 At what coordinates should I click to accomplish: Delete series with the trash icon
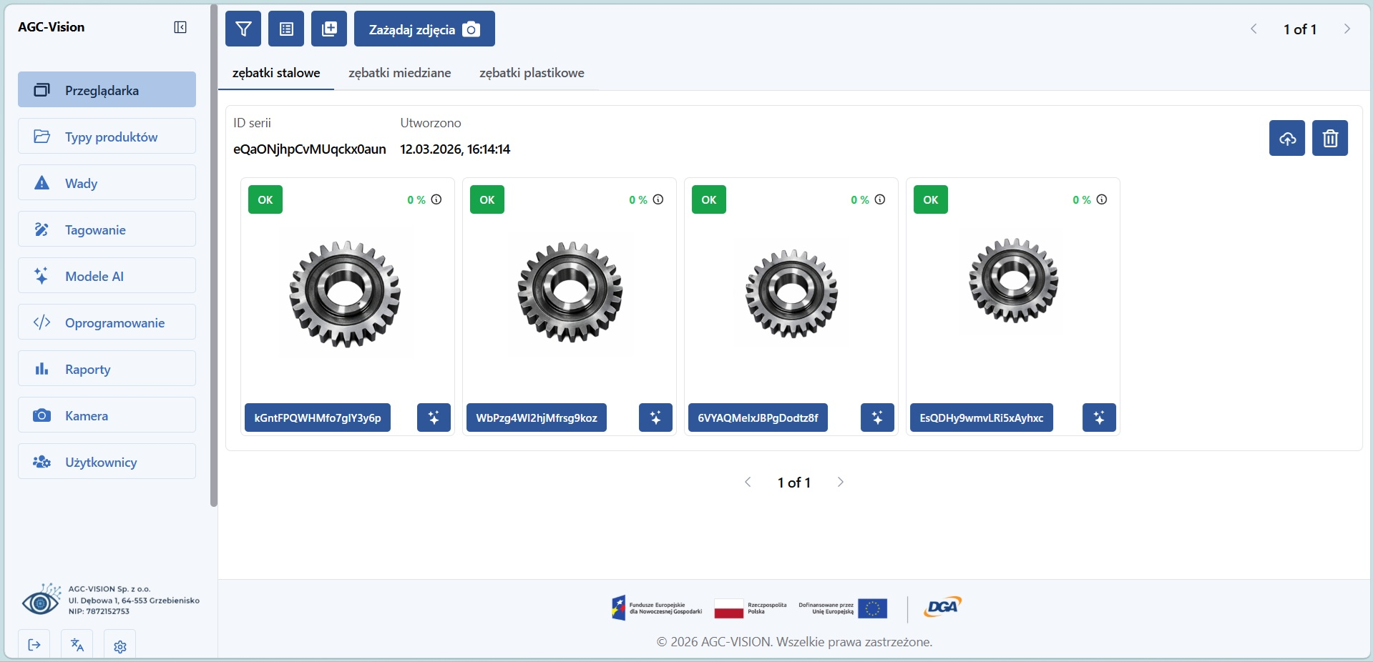pyautogui.click(x=1329, y=138)
